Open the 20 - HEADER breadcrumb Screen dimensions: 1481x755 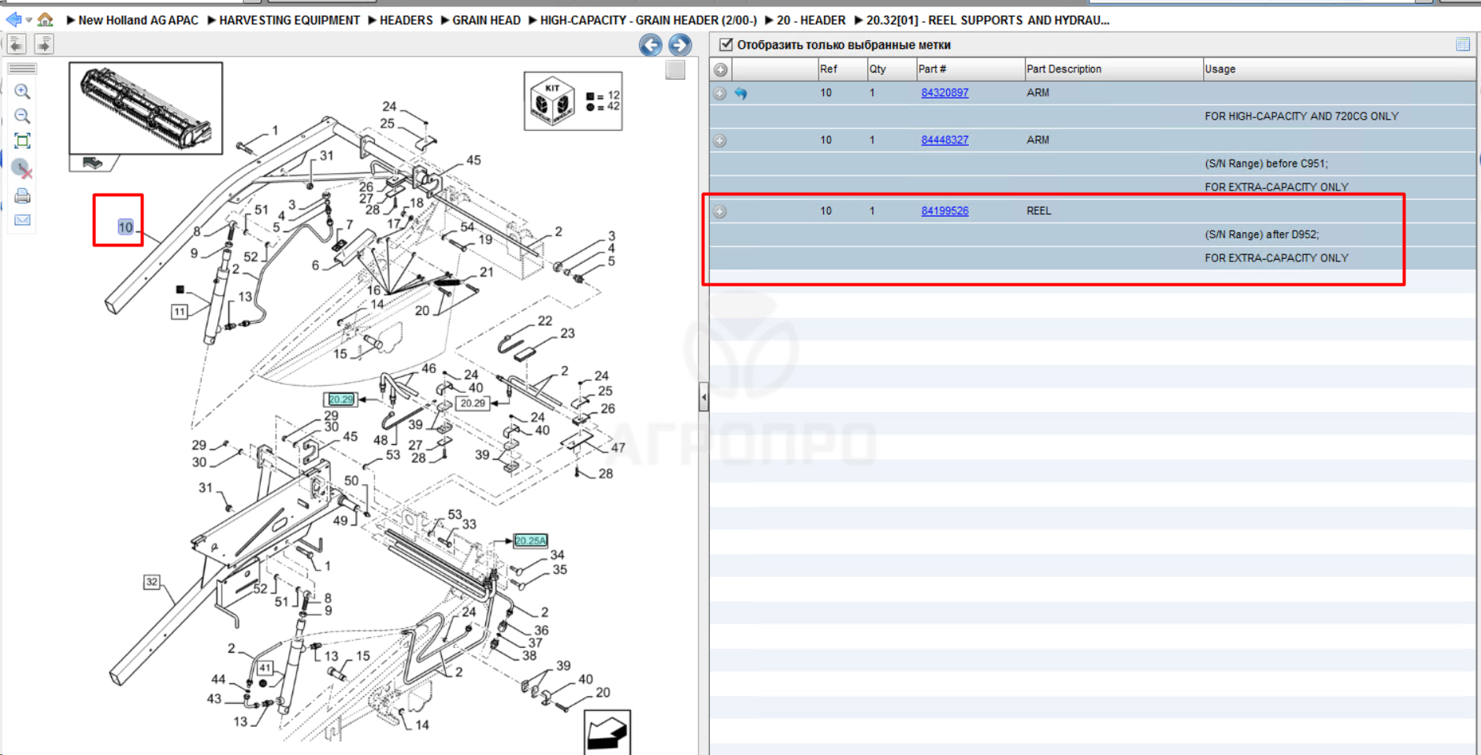coord(811,20)
